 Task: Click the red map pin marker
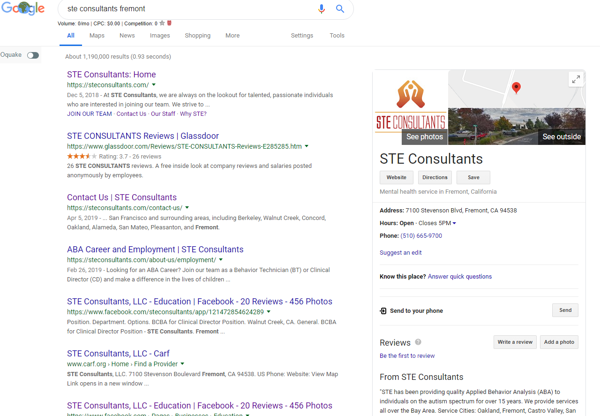(516, 88)
